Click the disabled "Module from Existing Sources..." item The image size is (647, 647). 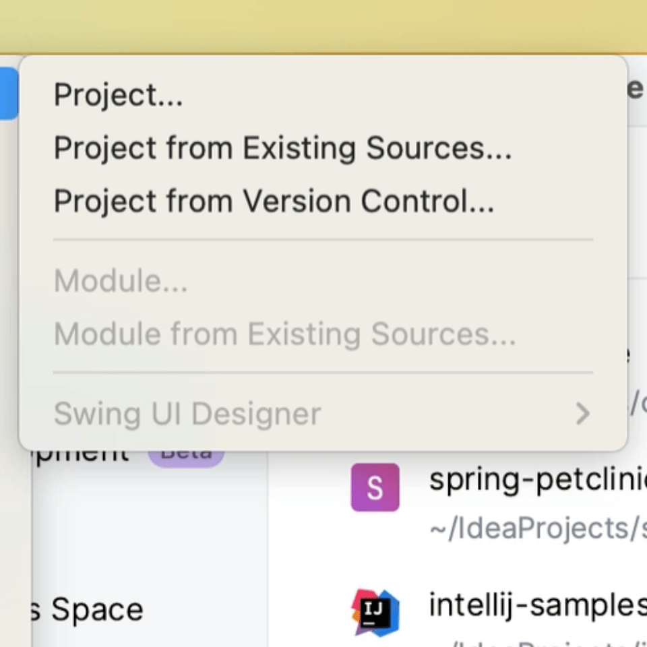(285, 333)
